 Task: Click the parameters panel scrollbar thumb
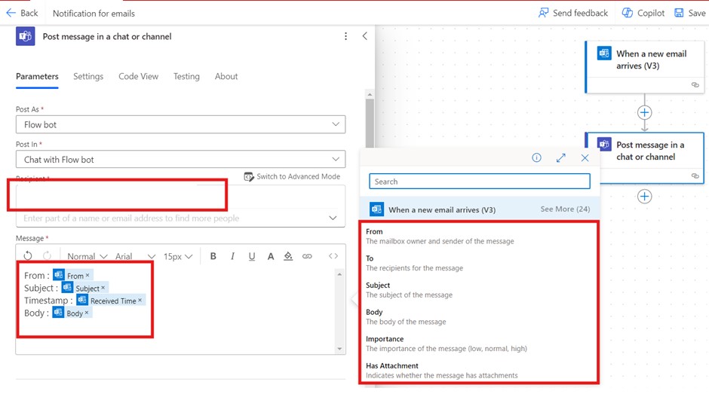(x=370, y=122)
